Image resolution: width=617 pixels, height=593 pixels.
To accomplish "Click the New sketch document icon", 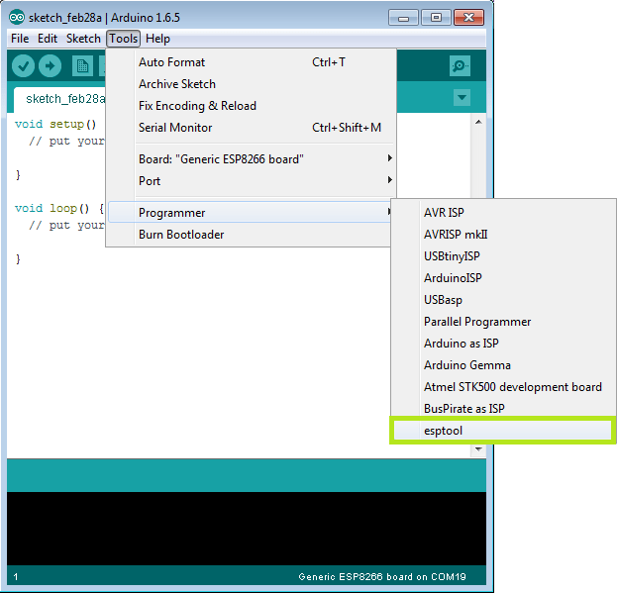I will (82, 65).
